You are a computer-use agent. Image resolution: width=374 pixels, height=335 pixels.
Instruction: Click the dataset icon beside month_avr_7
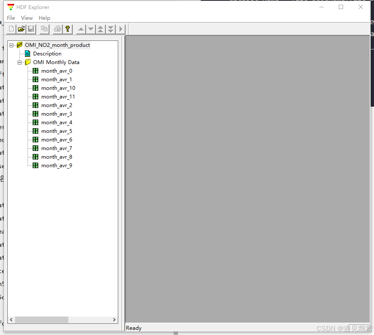pos(36,148)
